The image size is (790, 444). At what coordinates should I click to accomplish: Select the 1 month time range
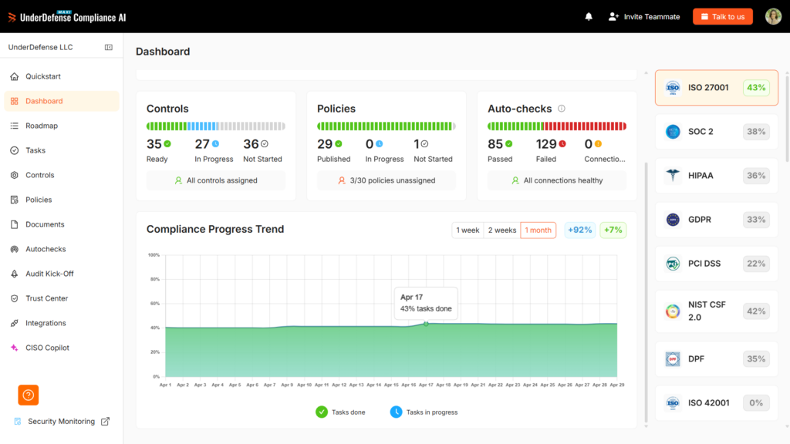538,230
